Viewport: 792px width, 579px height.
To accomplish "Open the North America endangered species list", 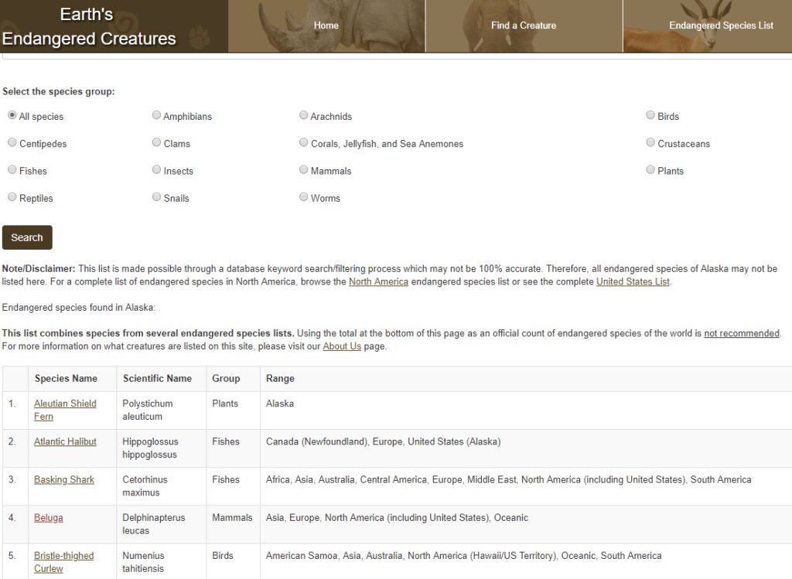I will (x=378, y=281).
